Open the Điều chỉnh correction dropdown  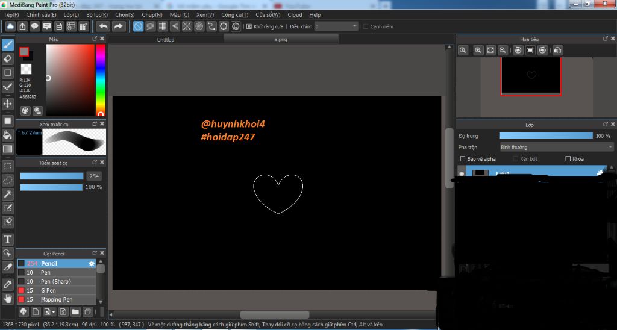tap(336, 26)
